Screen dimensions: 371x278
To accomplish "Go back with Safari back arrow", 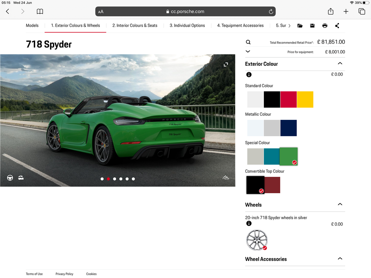I will 8,11.
